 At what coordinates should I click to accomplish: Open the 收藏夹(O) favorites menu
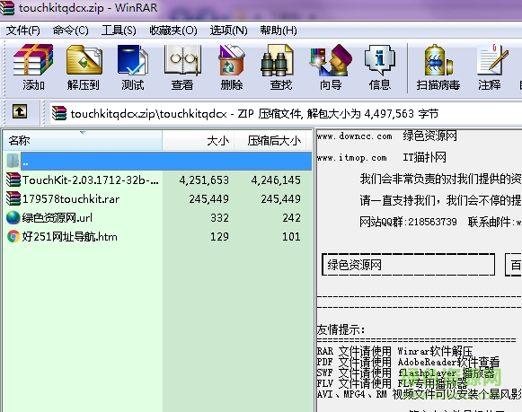pos(173,31)
